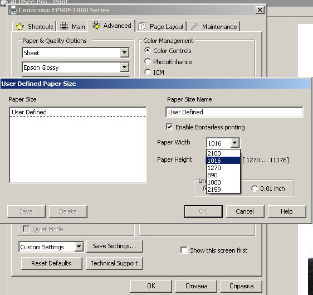
Task: Select the 0.01 inch unit option
Action: coord(255,188)
